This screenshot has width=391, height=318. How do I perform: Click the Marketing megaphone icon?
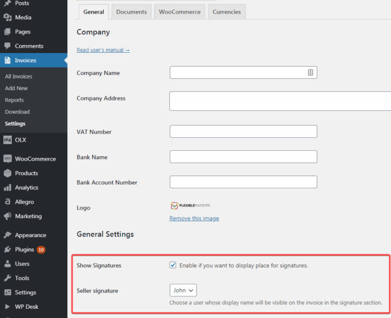(x=8, y=216)
